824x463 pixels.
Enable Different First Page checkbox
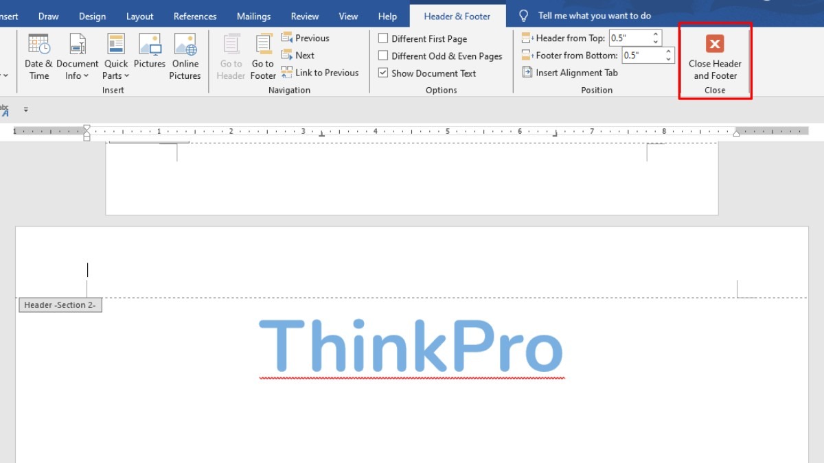383,39
